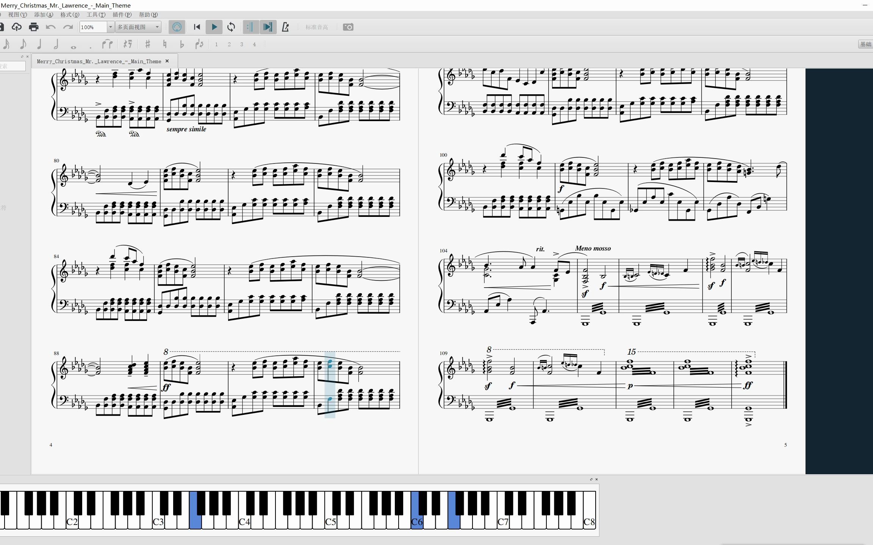
Task: Click the image capture camera icon
Action: [348, 27]
